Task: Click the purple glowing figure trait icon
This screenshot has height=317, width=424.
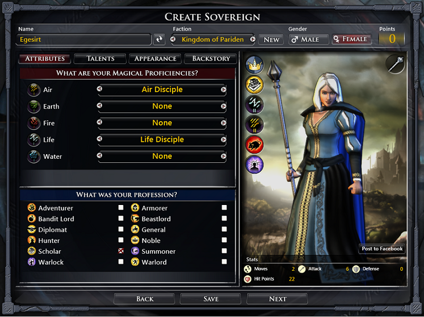Action: 254,164
